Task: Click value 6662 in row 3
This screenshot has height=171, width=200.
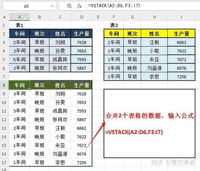Action: pos(181,42)
